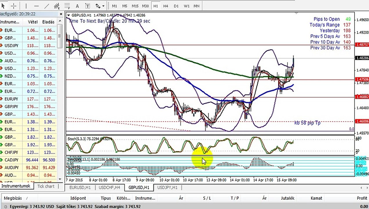Screen dimensions: 369x209
Task: Switch to the M15 timeframe
Action: [135, 6]
